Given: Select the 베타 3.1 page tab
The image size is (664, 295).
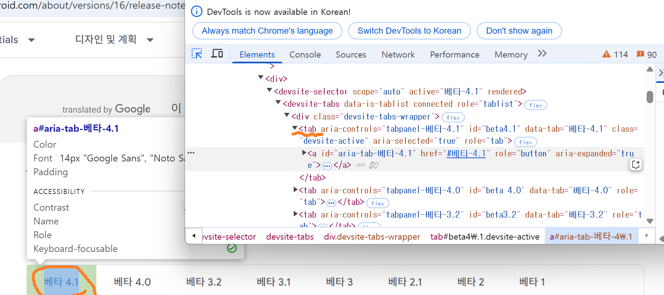Looking at the screenshot, I should click(x=274, y=282).
